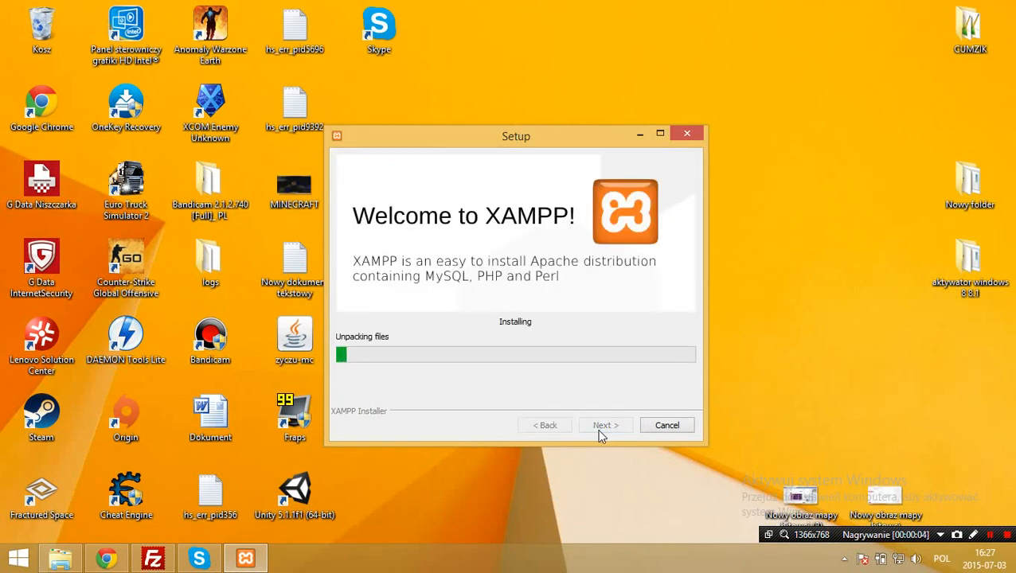Open the POL input language selector
The width and height of the screenshot is (1016, 573).
(941, 559)
